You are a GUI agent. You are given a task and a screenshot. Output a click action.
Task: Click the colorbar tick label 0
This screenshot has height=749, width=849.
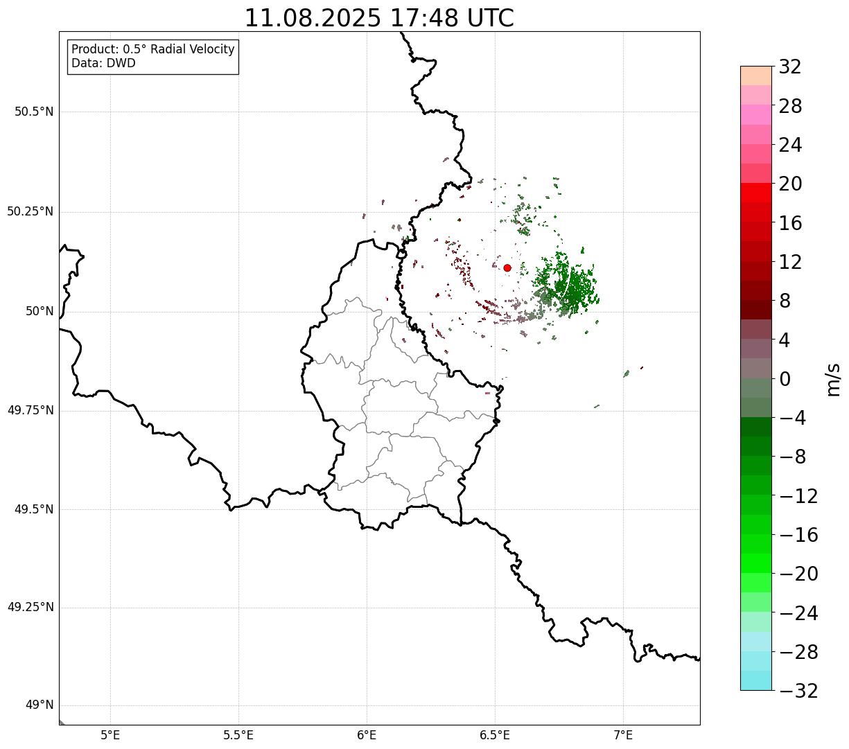[785, 379]
